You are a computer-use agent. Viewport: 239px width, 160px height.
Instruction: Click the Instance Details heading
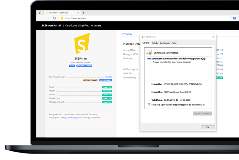[x=131, y=44]
